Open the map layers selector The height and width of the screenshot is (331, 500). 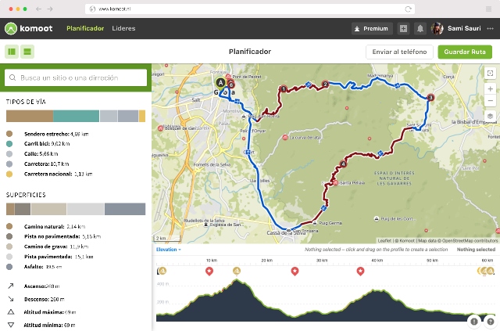point(490,116)
